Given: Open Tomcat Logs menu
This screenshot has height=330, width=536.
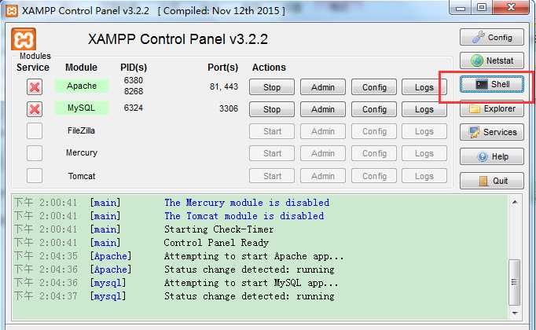Looking at the screenshot, I should click(x=424, y=176).
